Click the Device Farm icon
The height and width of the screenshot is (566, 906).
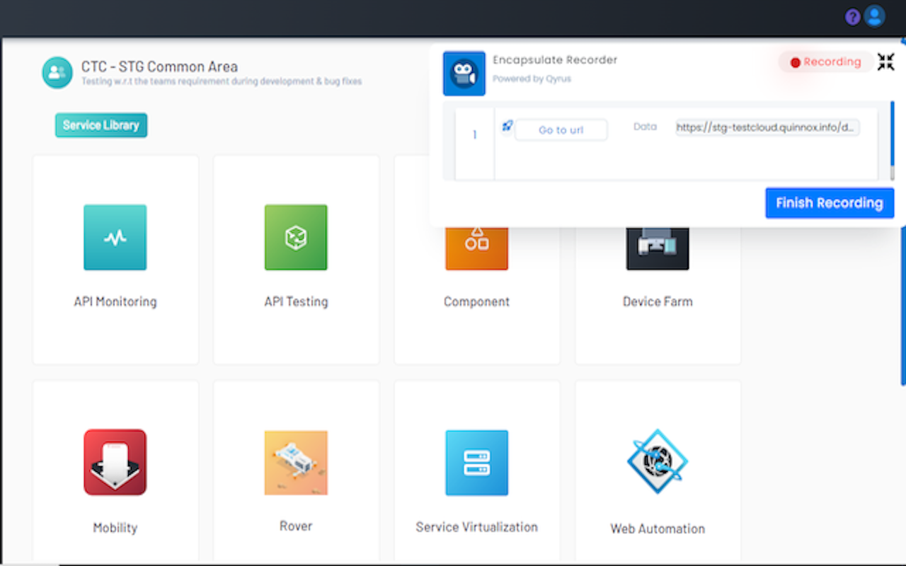coord(658,248)
